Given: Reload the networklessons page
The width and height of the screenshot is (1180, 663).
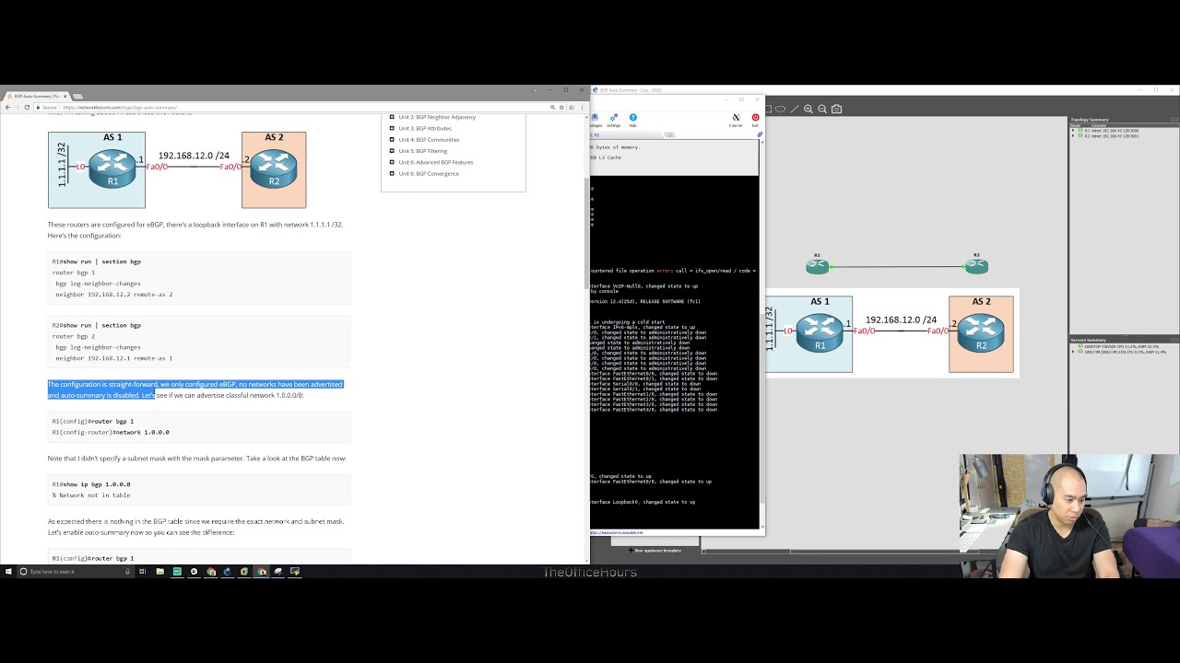Looking at the screenshot, I should 27,108.
